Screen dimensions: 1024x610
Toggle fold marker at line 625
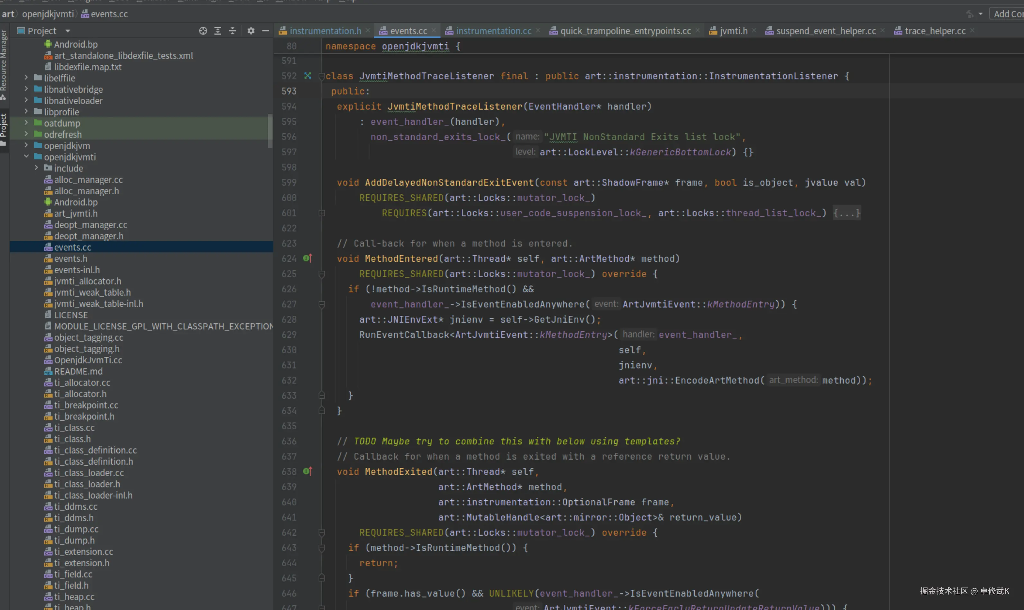click(322, 274)
